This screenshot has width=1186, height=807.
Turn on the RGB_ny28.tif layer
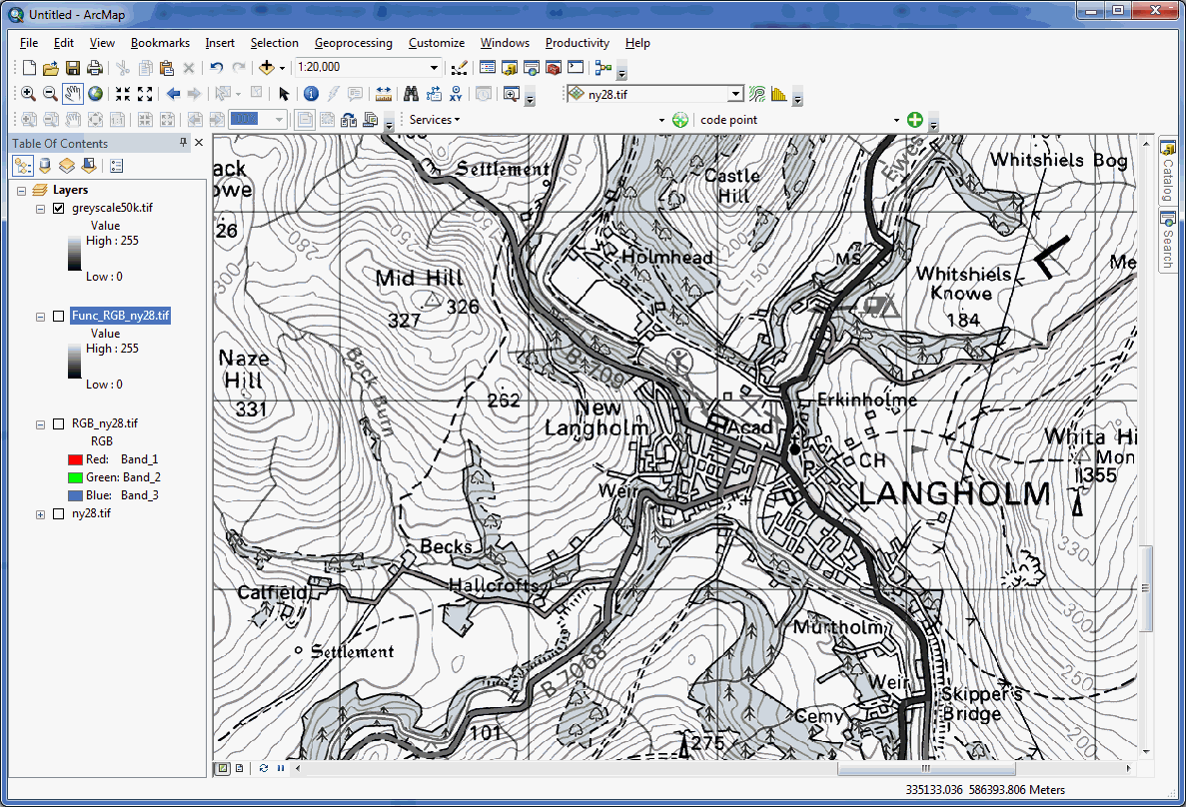click(58, 423)
